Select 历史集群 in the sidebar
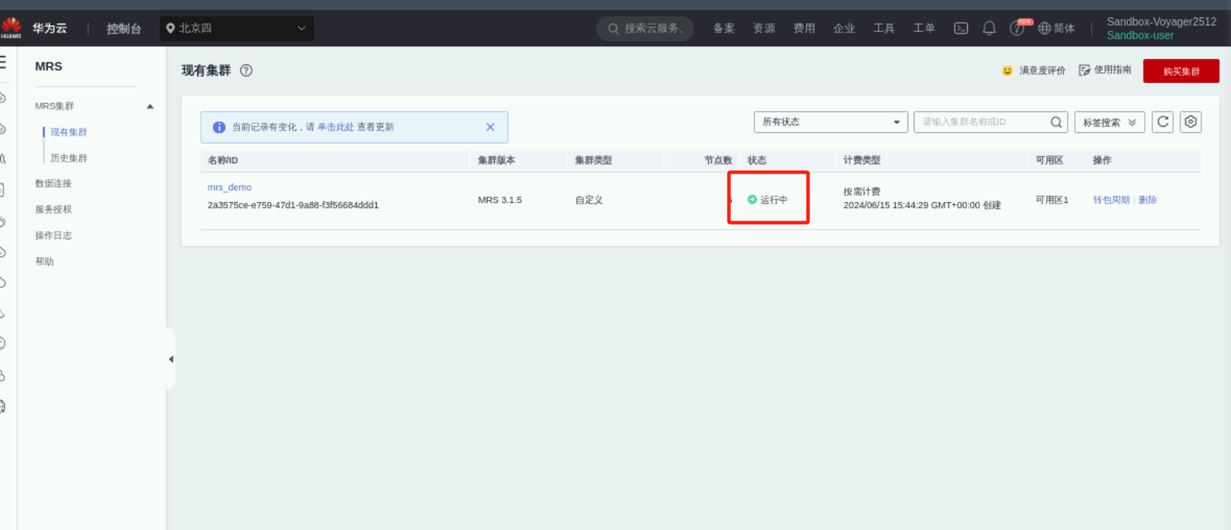The image size is (1231, 530). coord(69,158)
